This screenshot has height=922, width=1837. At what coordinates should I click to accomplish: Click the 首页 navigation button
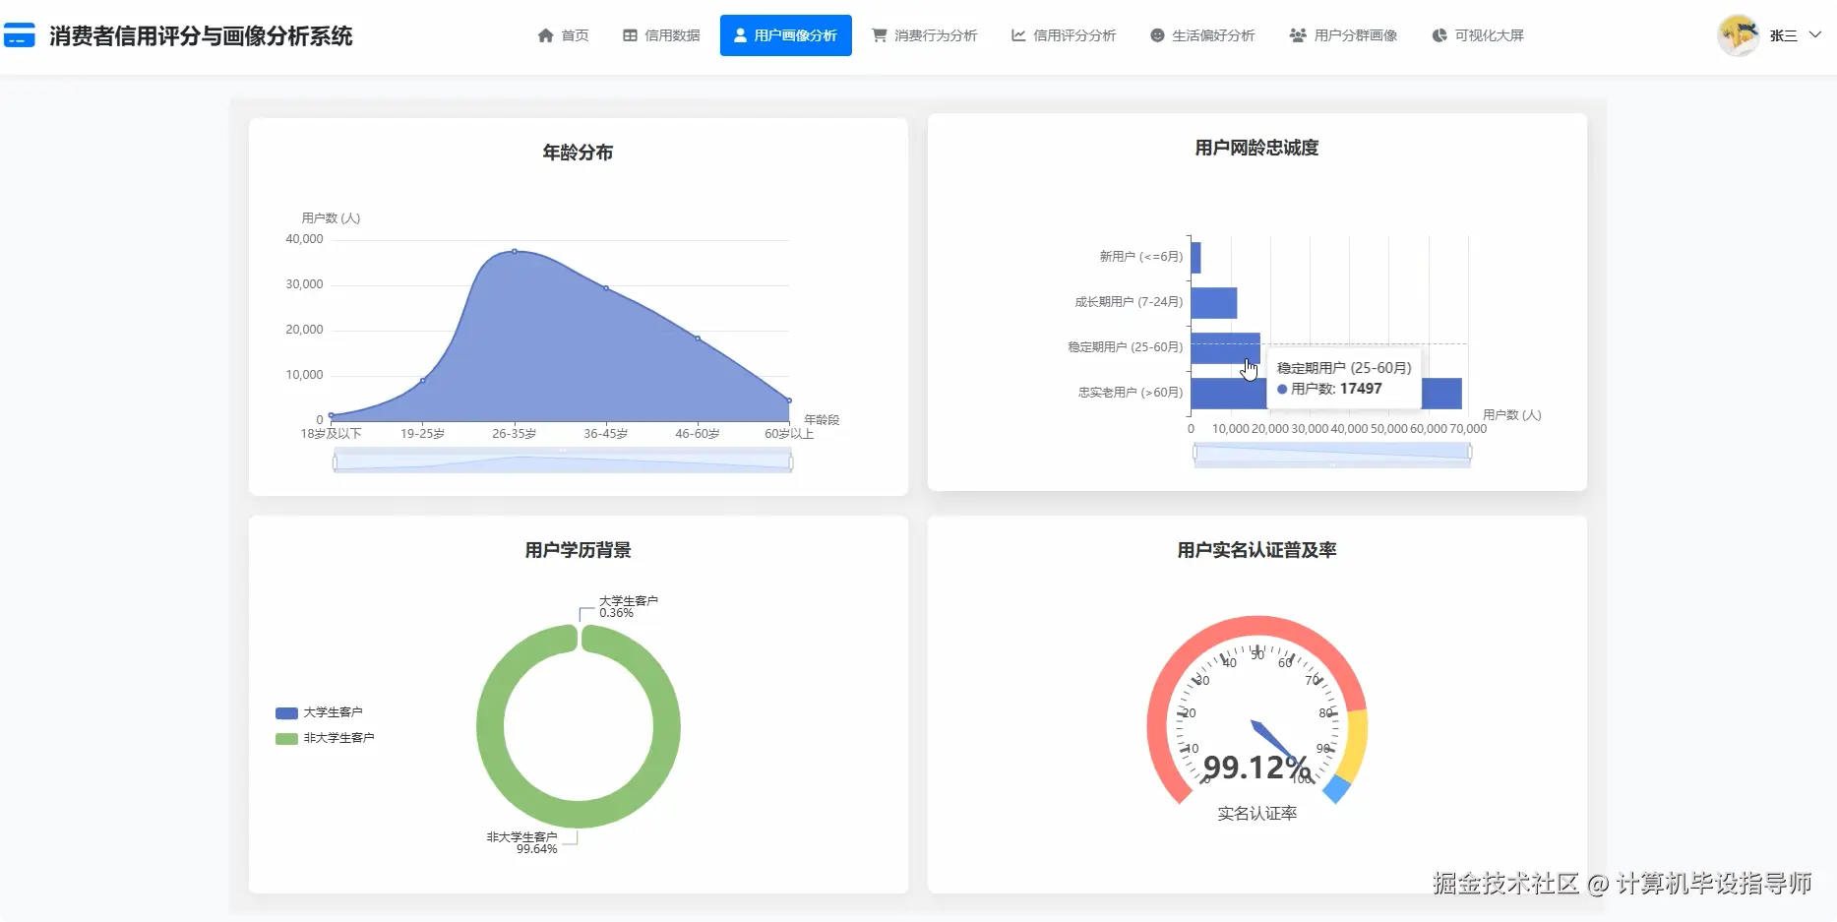coord(563,34)
